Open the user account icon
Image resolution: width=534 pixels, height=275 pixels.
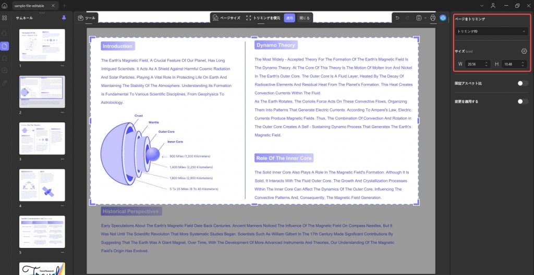point(493,6)
